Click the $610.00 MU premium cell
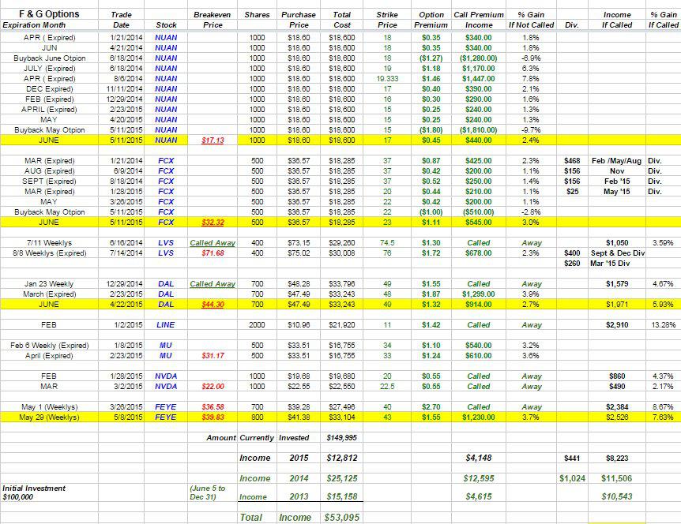This screenshot has height=524, width=681. (x=479, y=355)
